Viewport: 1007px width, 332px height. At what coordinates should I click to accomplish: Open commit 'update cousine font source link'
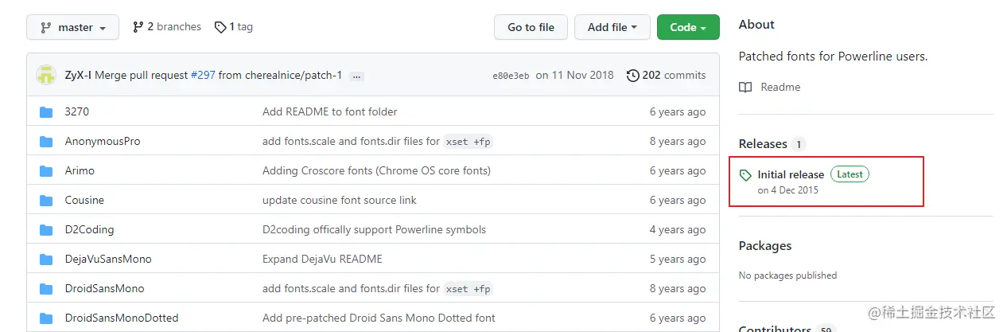(340, 201)
